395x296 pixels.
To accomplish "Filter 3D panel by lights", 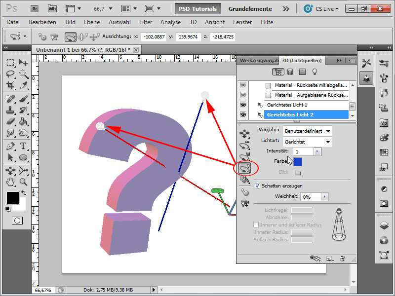I will tap(315, 72).
